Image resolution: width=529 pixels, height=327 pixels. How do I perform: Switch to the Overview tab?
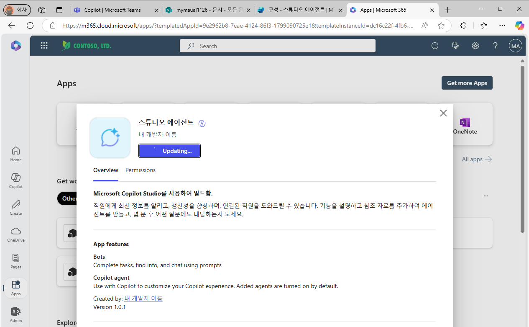coord(106,170)
